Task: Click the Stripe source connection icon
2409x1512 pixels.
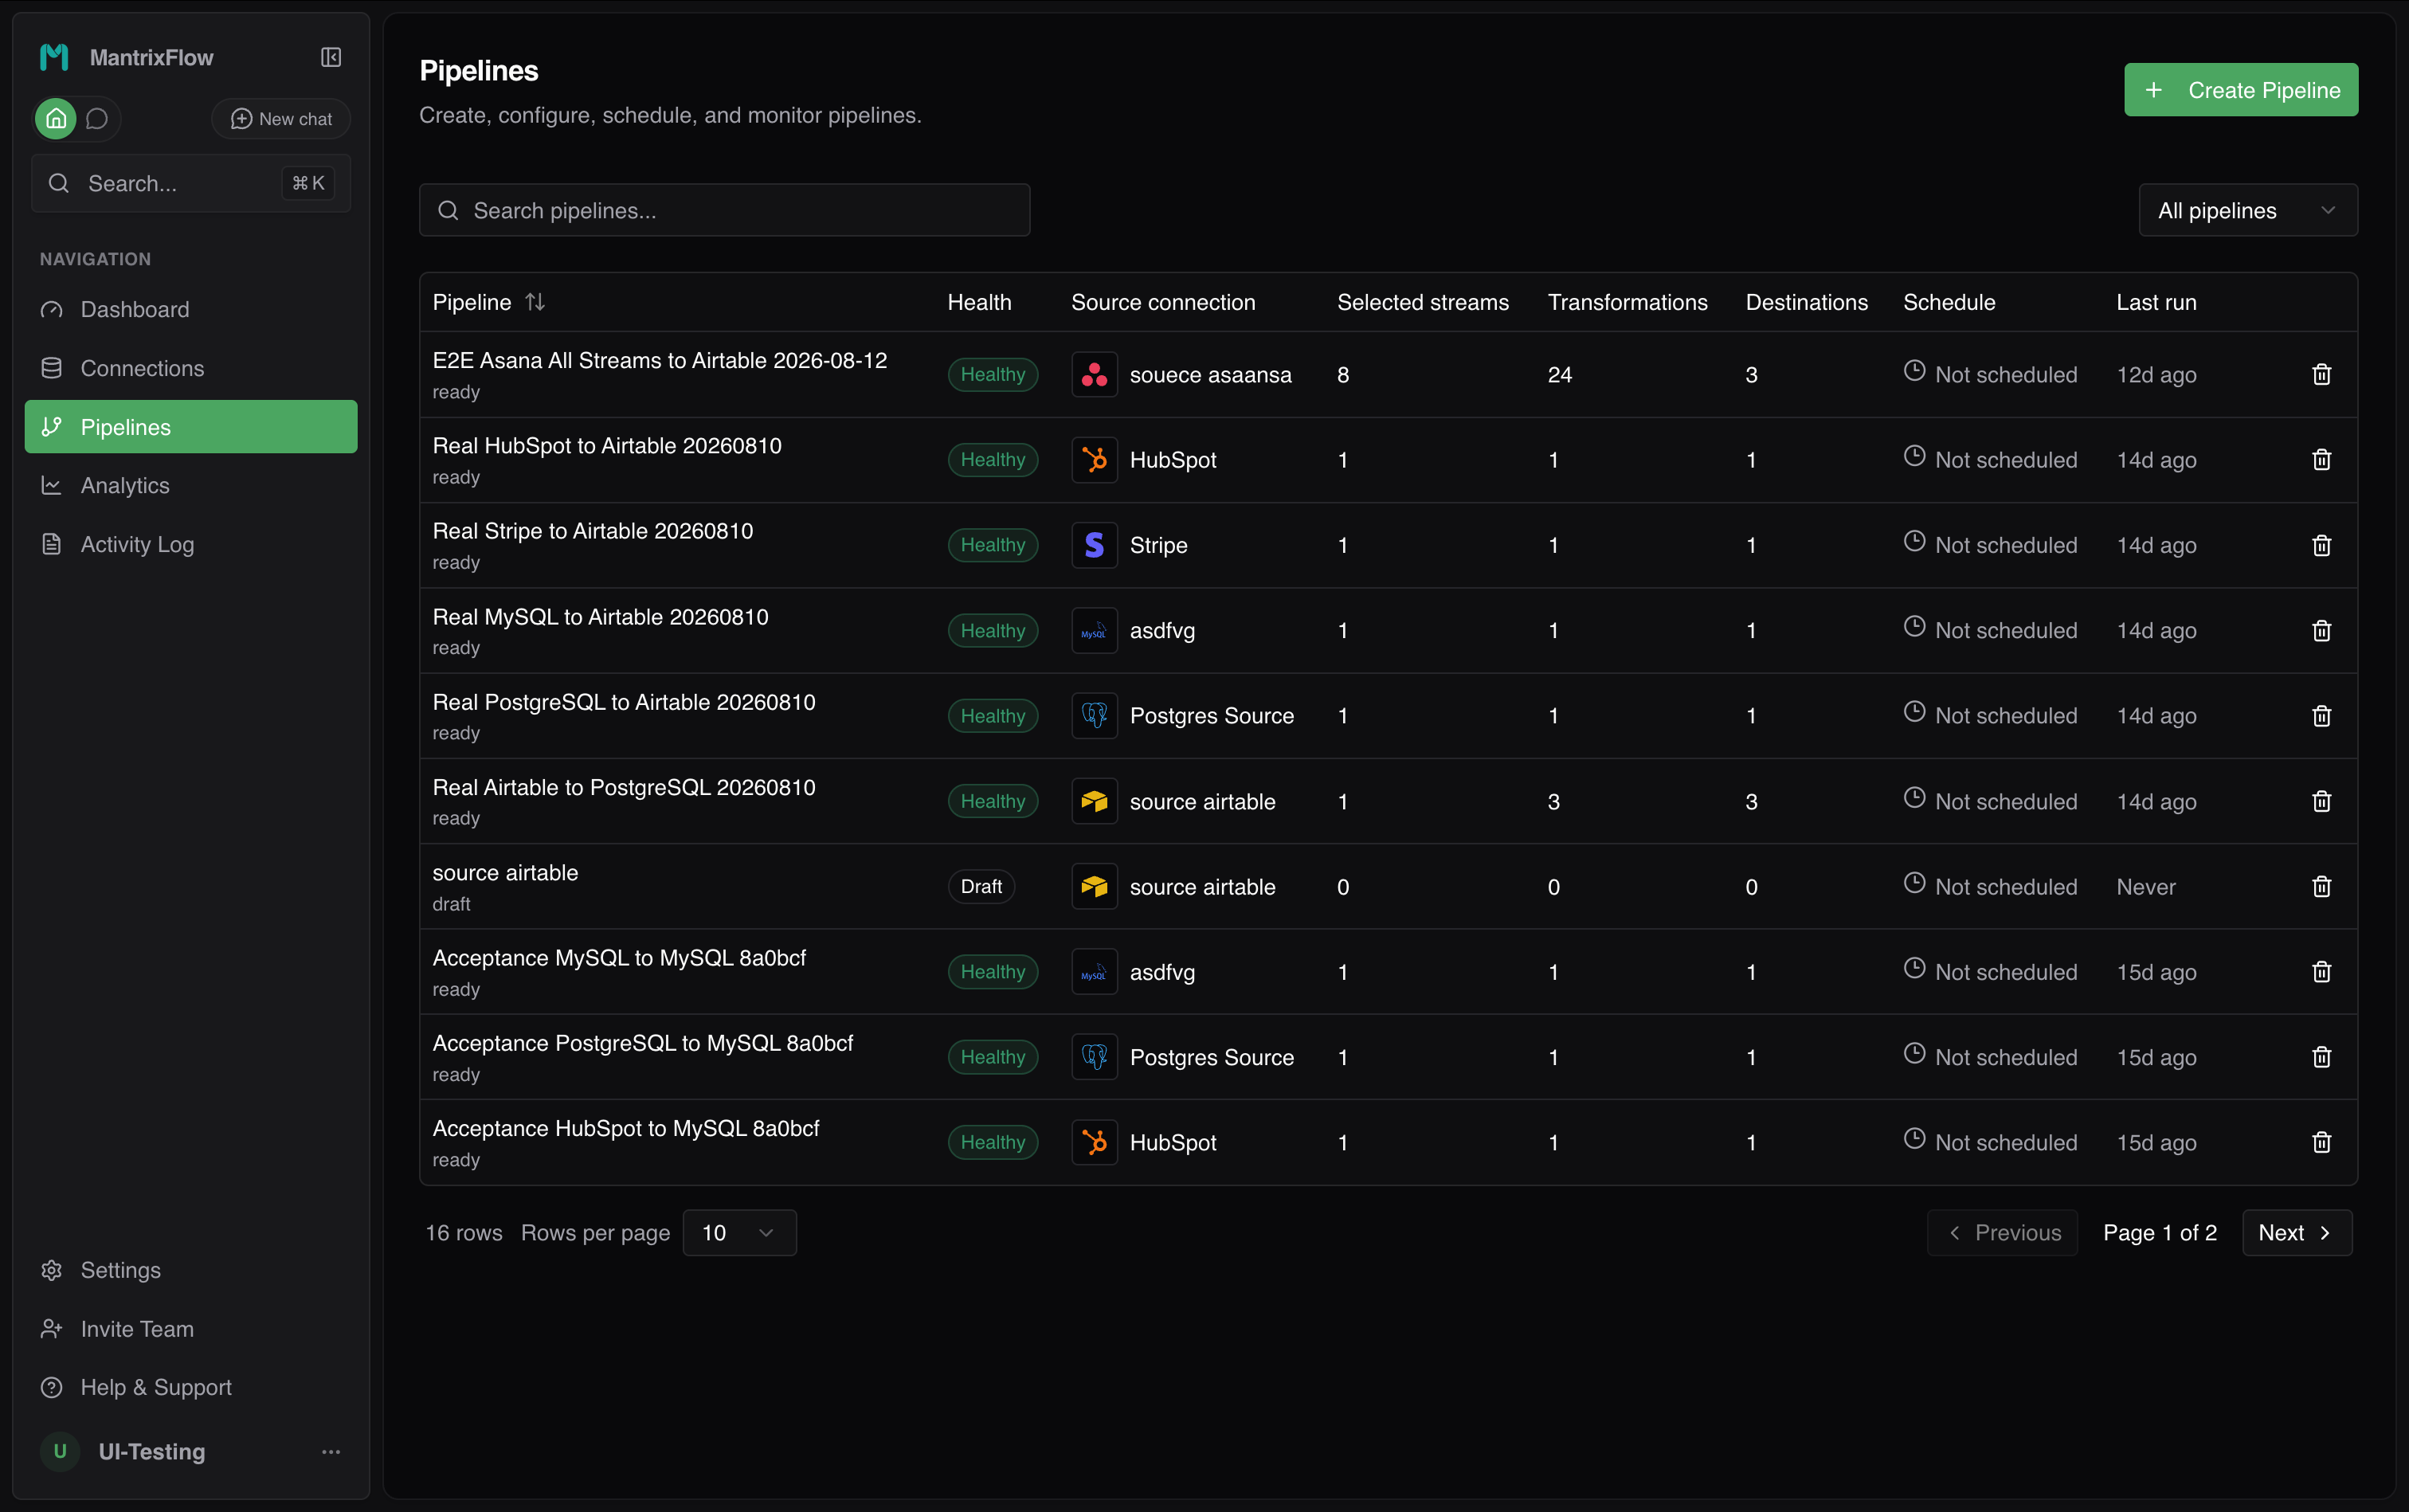Action: (1094, 545)
